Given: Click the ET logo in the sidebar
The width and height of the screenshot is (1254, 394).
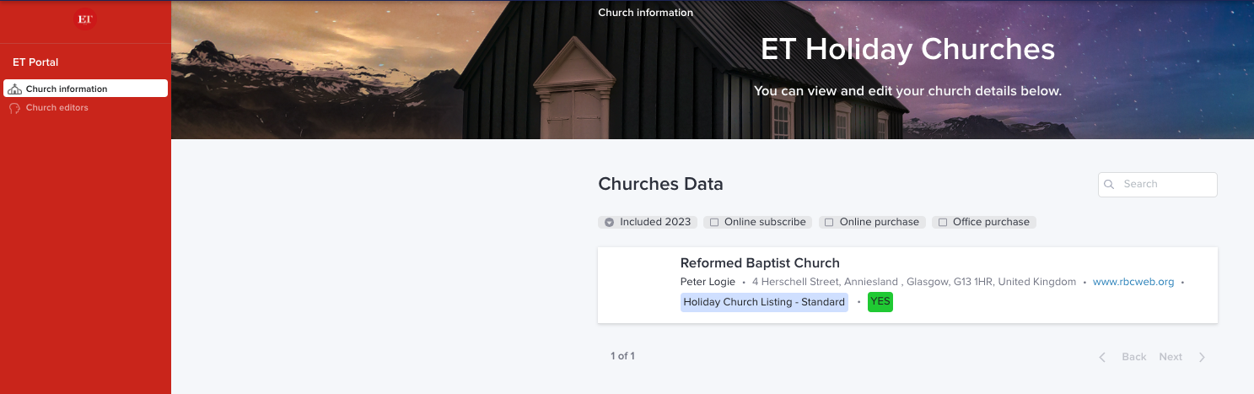Looking at the screenshot, I should [84, 19].
